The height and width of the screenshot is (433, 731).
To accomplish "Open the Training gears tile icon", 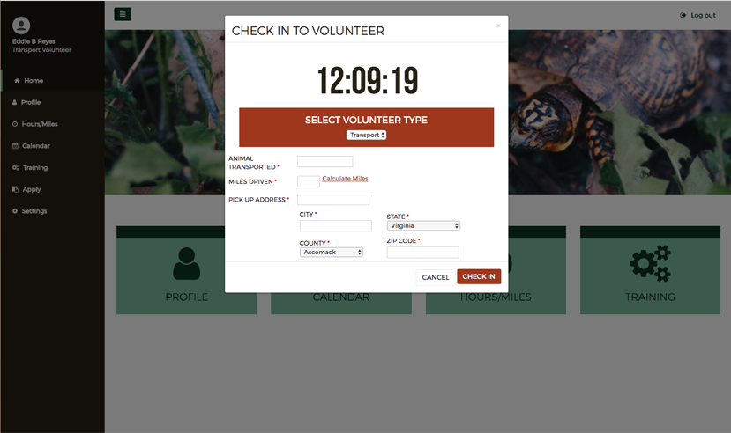I will point(650,263).
